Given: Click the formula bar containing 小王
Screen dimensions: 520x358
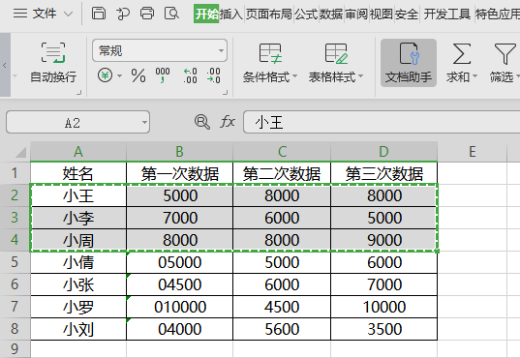Looking at the screenshot, I should 382,122.
